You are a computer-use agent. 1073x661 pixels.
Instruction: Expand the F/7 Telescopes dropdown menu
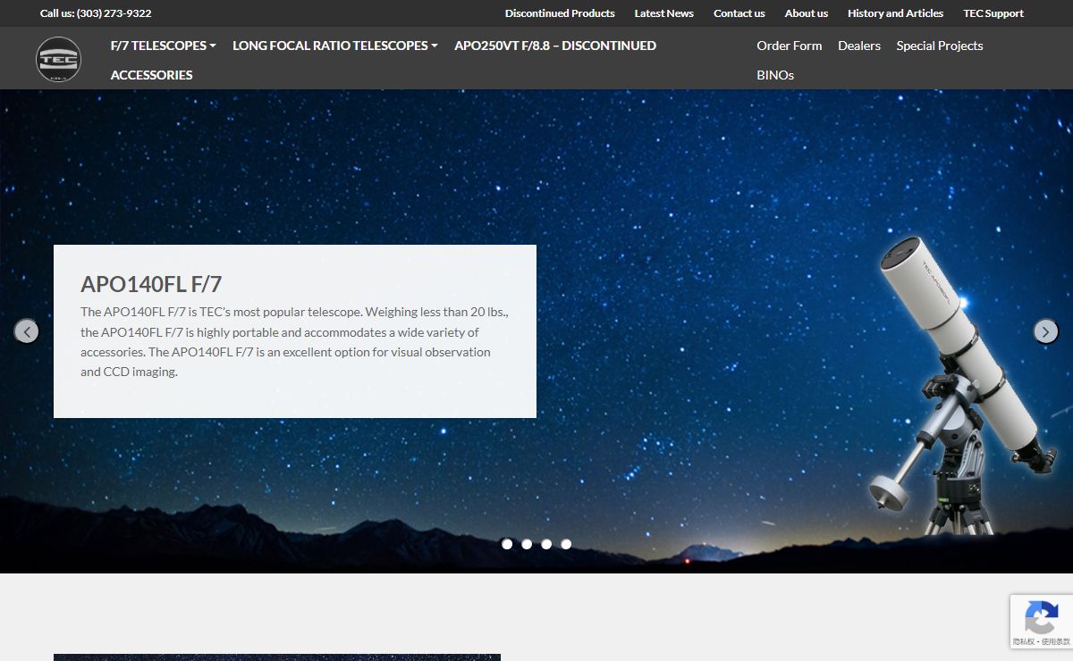pyautogui.click(x=164, y=46)
